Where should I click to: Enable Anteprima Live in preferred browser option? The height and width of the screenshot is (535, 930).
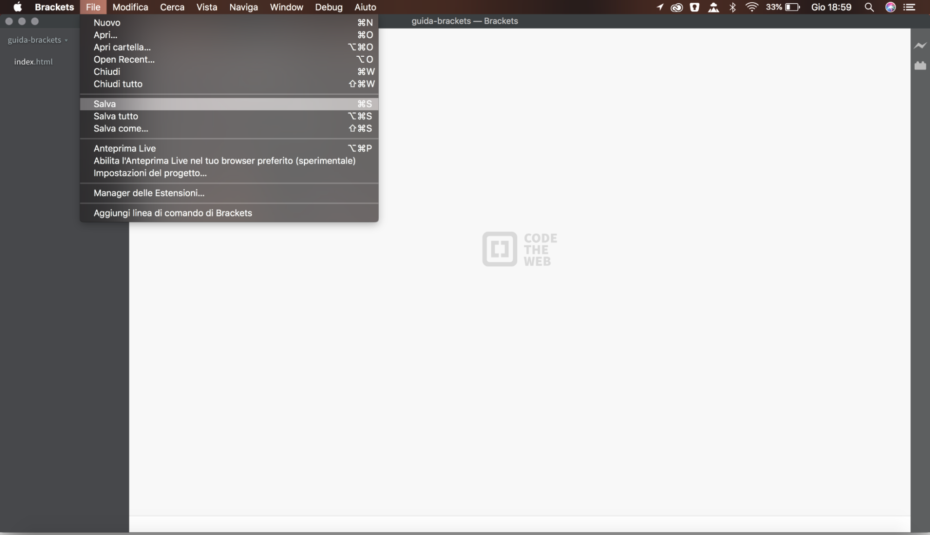[224, 161]
